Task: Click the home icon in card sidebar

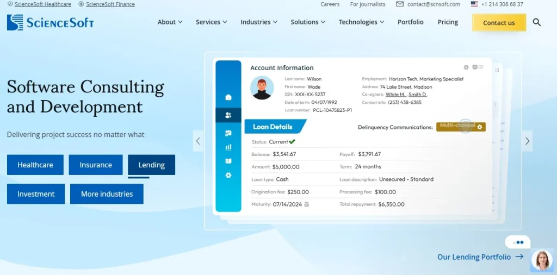Action: 228,97
